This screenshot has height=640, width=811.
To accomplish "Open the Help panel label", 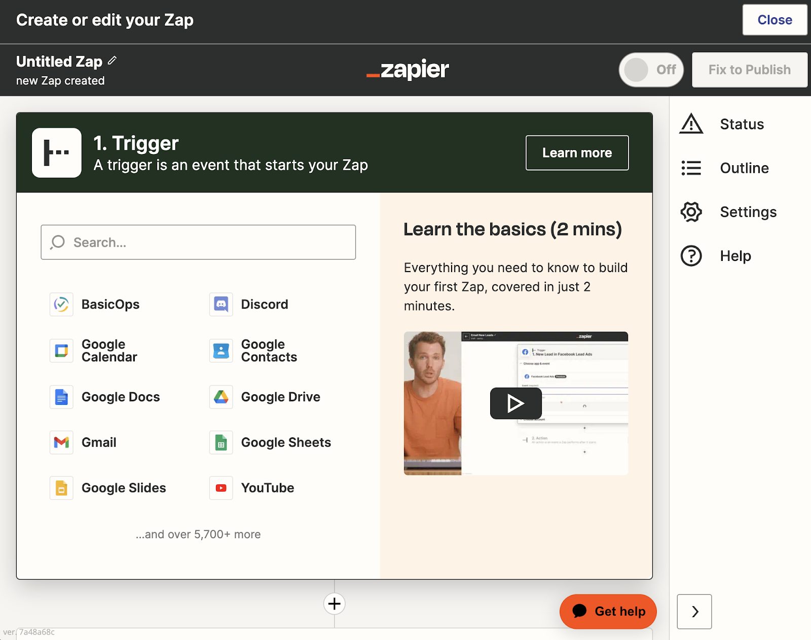I will pos(735,256).
